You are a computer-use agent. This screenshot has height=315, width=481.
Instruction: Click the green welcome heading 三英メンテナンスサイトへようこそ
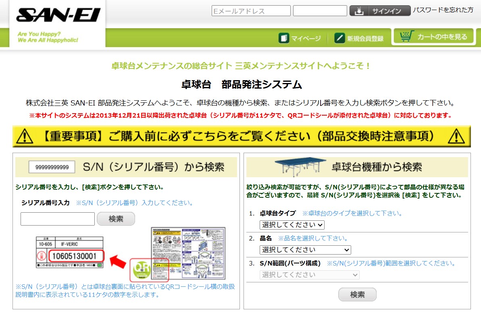click(241, 66)
